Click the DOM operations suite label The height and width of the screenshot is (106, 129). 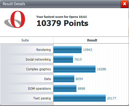[39, 89]
